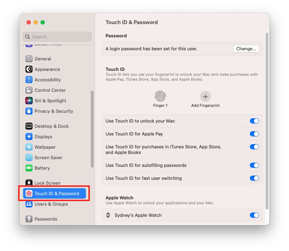
Task: Toggle Use Touch ID for fast user switching
Action: [x=254, y=178]
